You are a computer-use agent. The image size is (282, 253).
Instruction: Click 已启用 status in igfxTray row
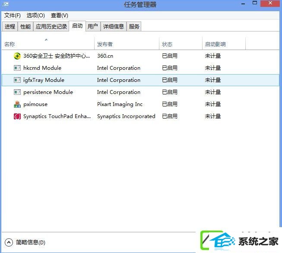point(170,80)
